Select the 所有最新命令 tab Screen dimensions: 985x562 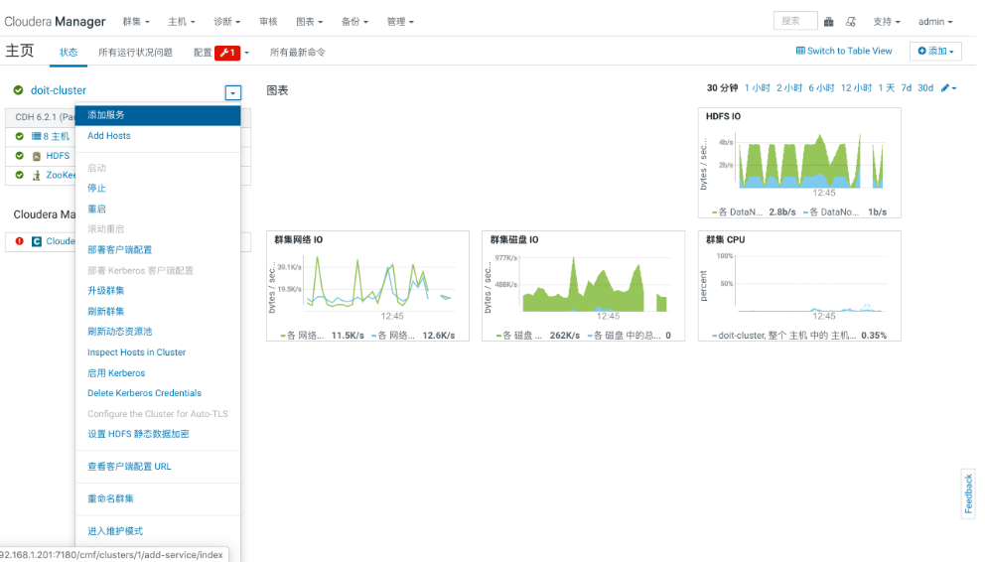click(297, 52)
